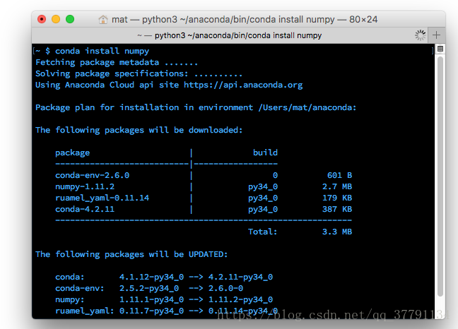Click the home folder icon in title bar
This screenshot has height=329, width=458.
pyautogui.click(x=102, y=20)
